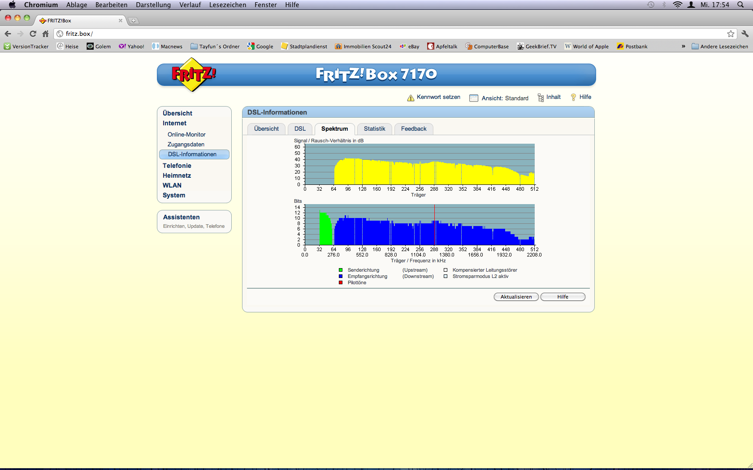Select DSL-Informationen in the sidebar

click(x=194, y=154)
